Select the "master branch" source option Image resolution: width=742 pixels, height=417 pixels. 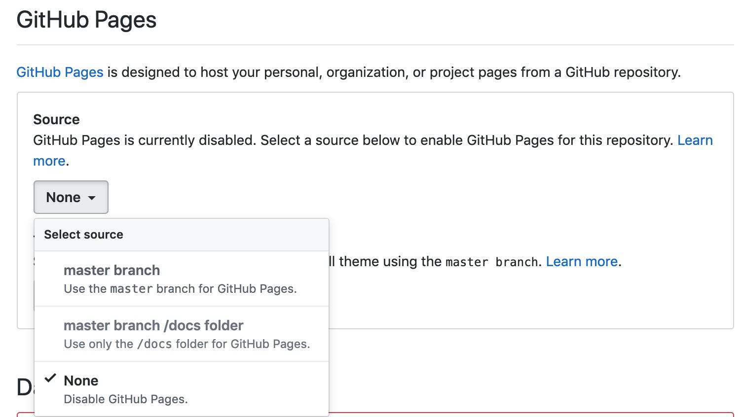click(x=111, y=270)
